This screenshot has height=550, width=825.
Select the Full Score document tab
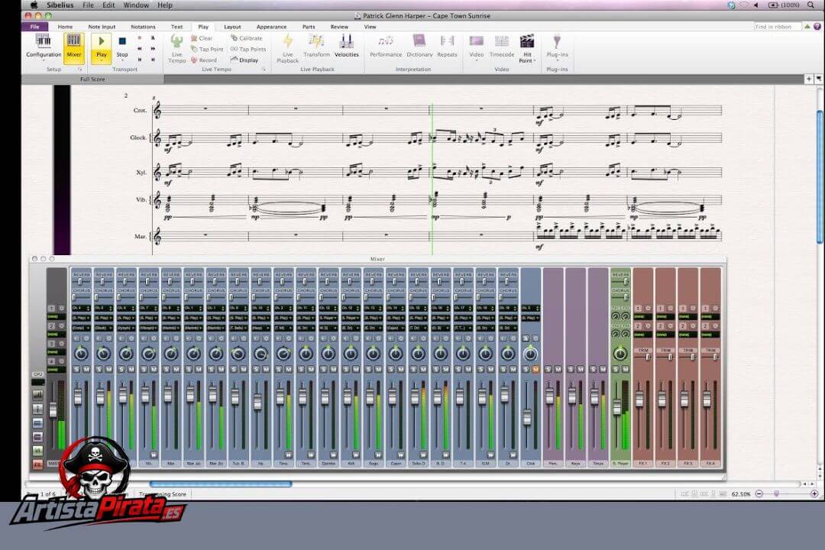(92, 79)
